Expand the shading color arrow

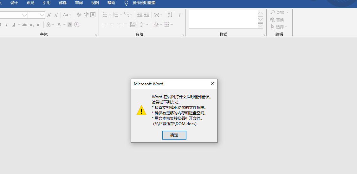(161, 25)
